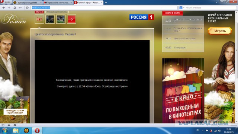Close the 'Гид по прохождению' tab
The width and height of the screenshot is (238, 134).
(x=41, y=3)
